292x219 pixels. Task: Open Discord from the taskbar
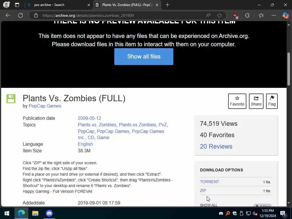(x=49, y=213)
